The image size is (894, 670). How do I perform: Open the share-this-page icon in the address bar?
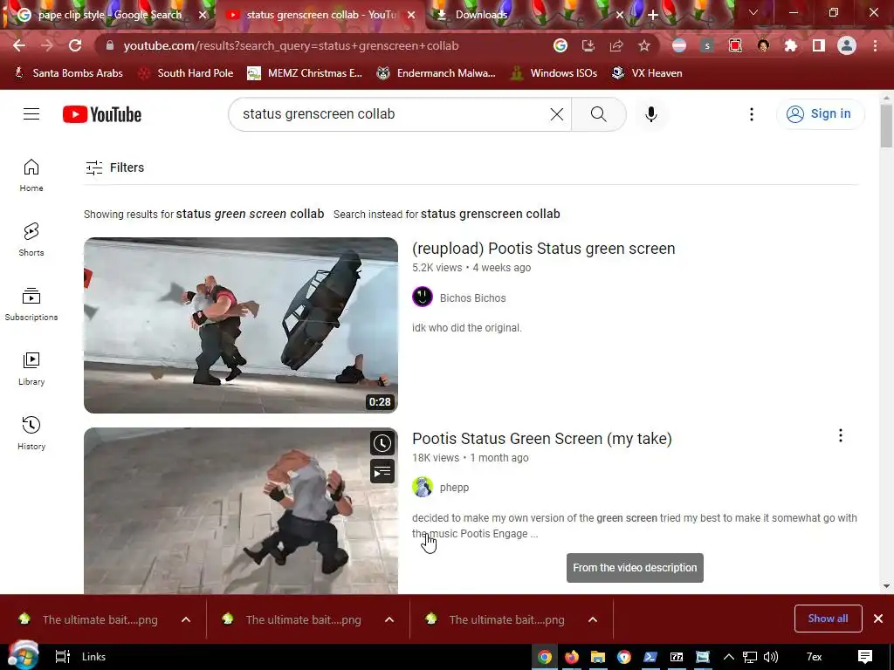615,45
